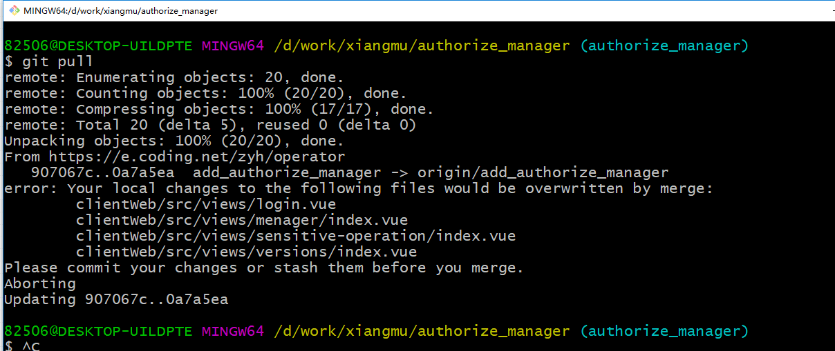Click the 'error: Your local changes' message line
Viewport: 835px width, 351px height.
coord(358,188)
